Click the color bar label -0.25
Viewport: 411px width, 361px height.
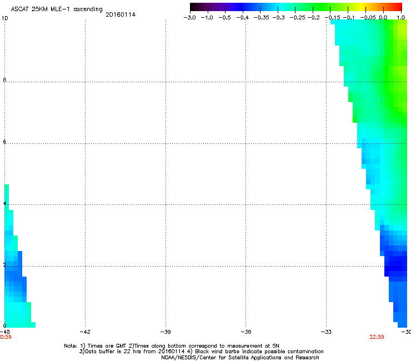coord(297,18)
